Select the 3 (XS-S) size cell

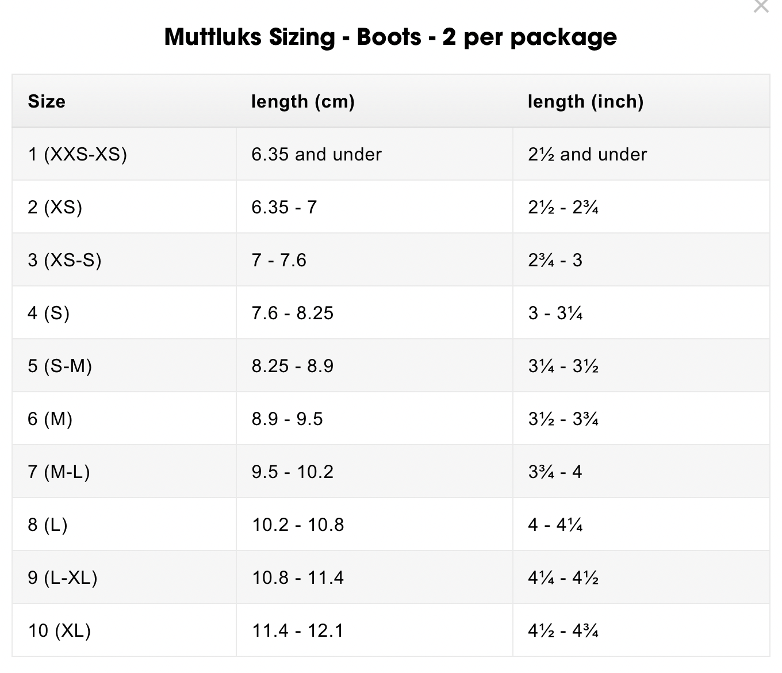pos(64,260)
